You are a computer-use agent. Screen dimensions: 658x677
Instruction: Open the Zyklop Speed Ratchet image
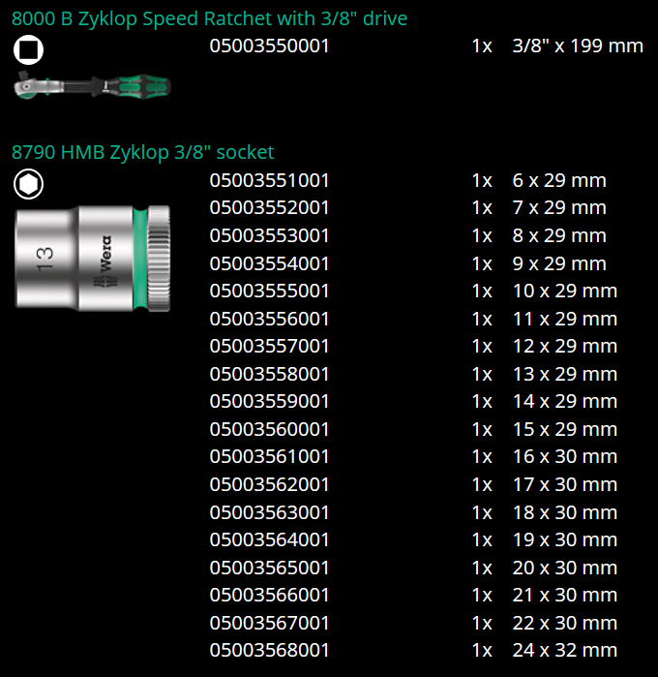pos(91,86)
